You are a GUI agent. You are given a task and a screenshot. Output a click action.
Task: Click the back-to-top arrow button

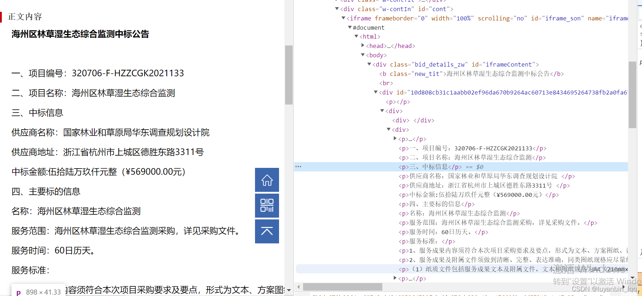[267, 231]
